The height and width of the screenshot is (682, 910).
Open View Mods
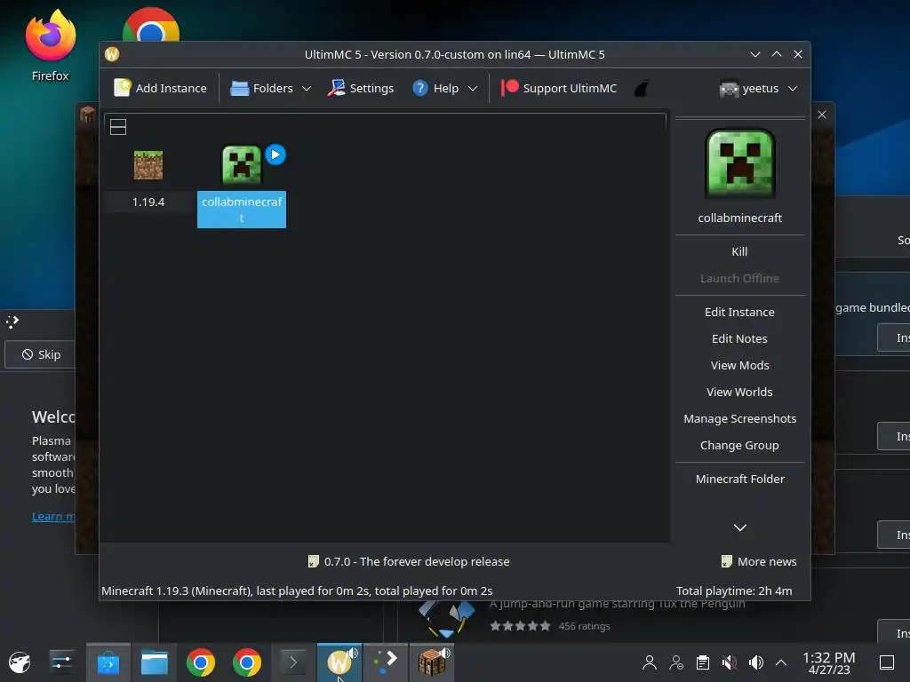point(739,365)
